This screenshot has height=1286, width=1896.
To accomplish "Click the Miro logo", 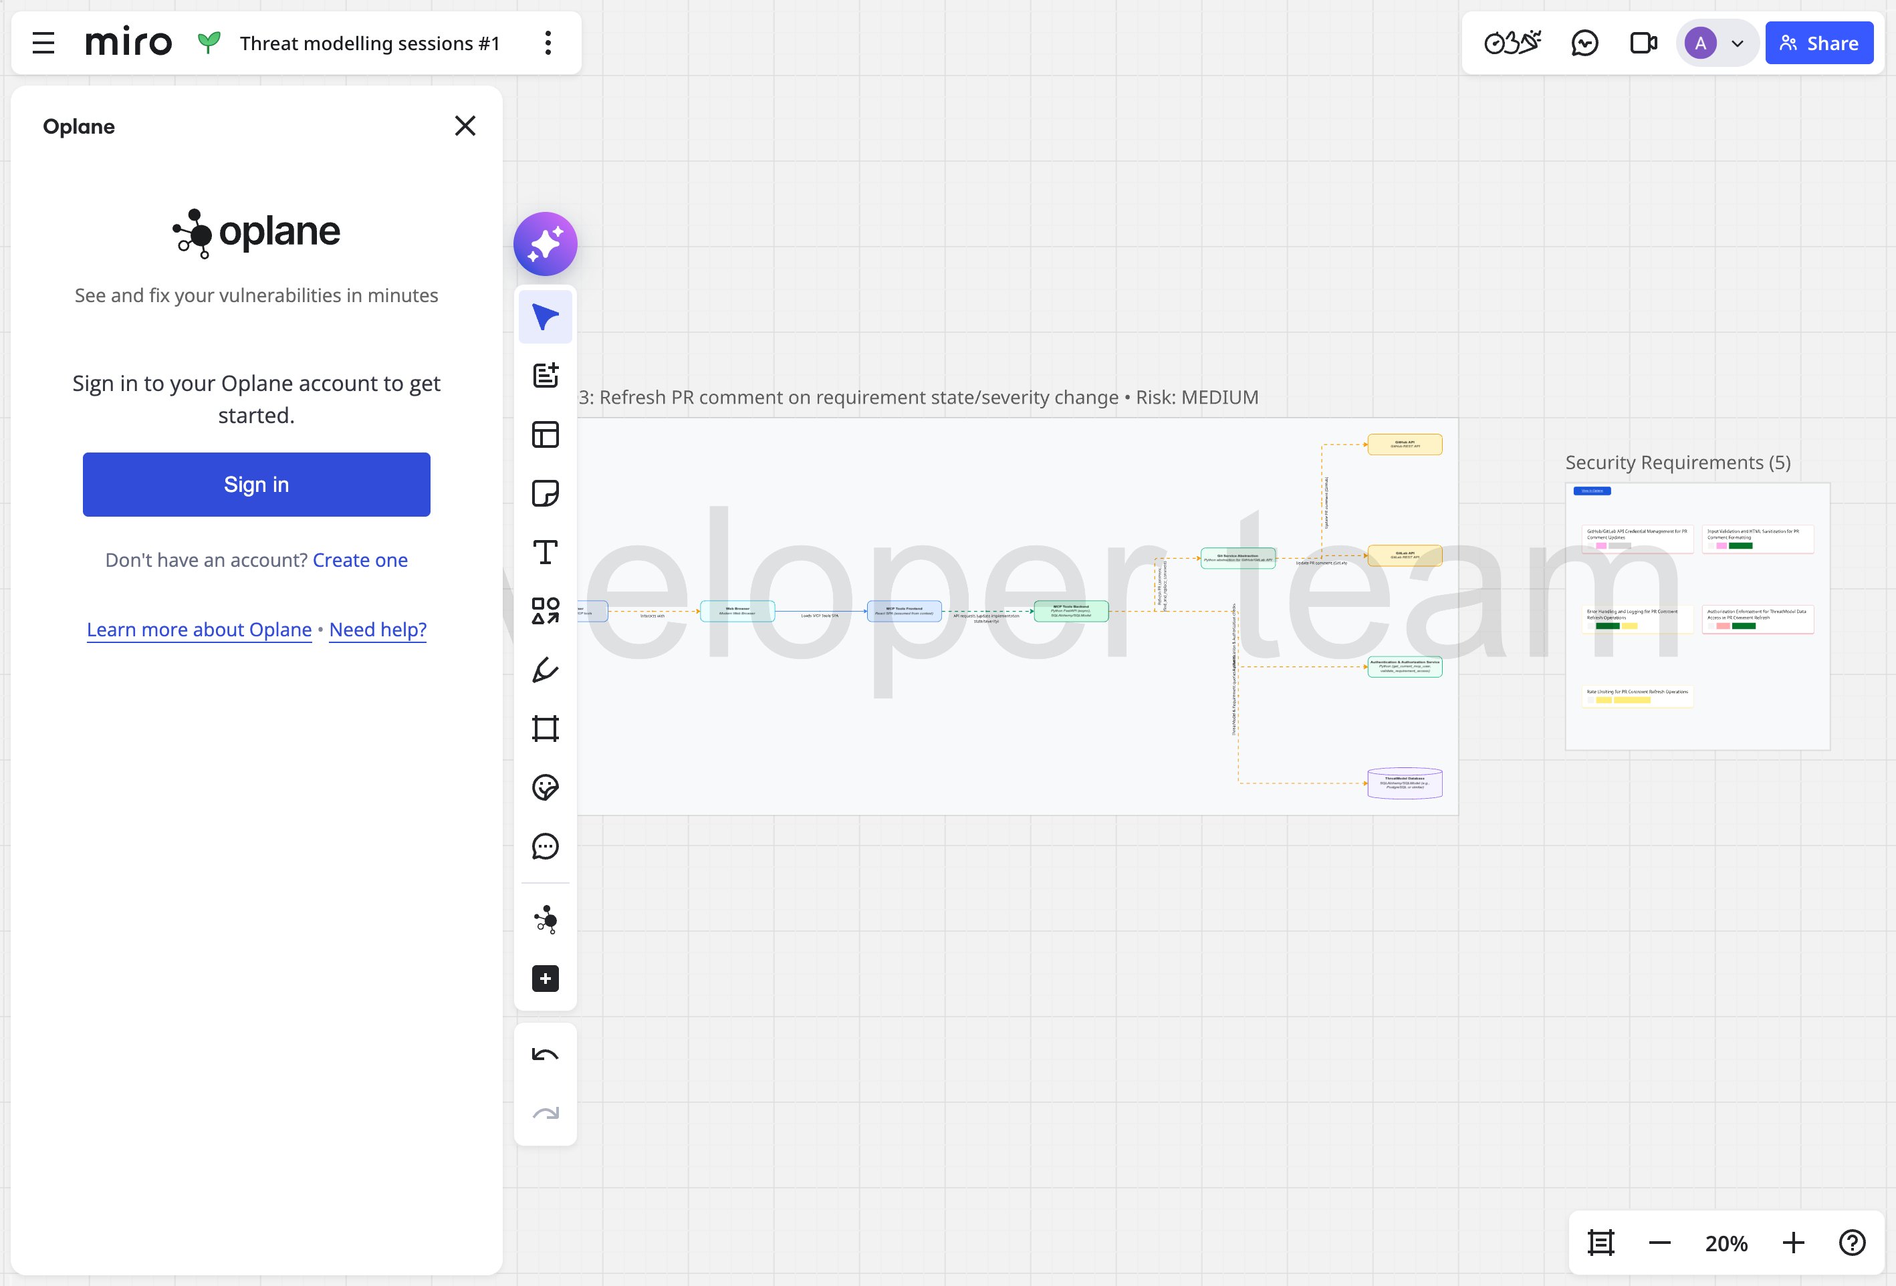I will (129, 42).
